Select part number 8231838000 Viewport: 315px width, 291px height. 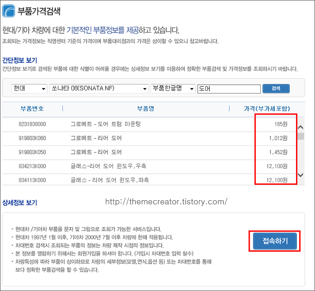click(32, 124)
